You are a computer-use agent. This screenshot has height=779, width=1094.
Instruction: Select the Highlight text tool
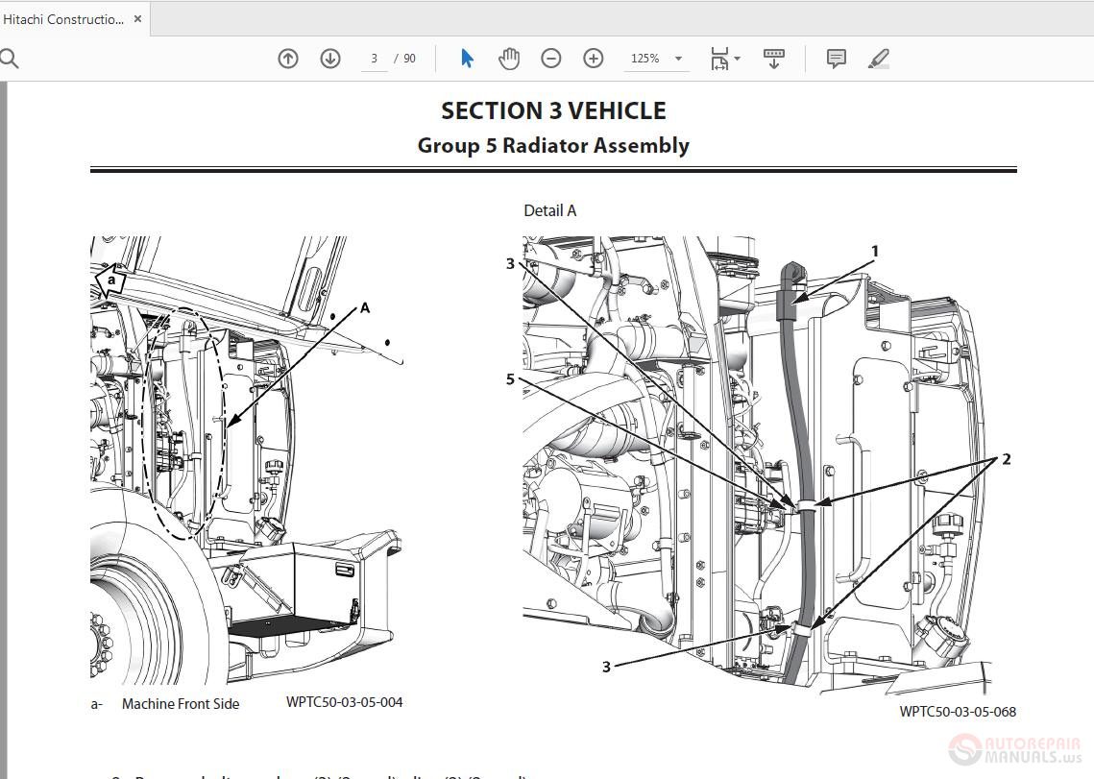[878, 59]
